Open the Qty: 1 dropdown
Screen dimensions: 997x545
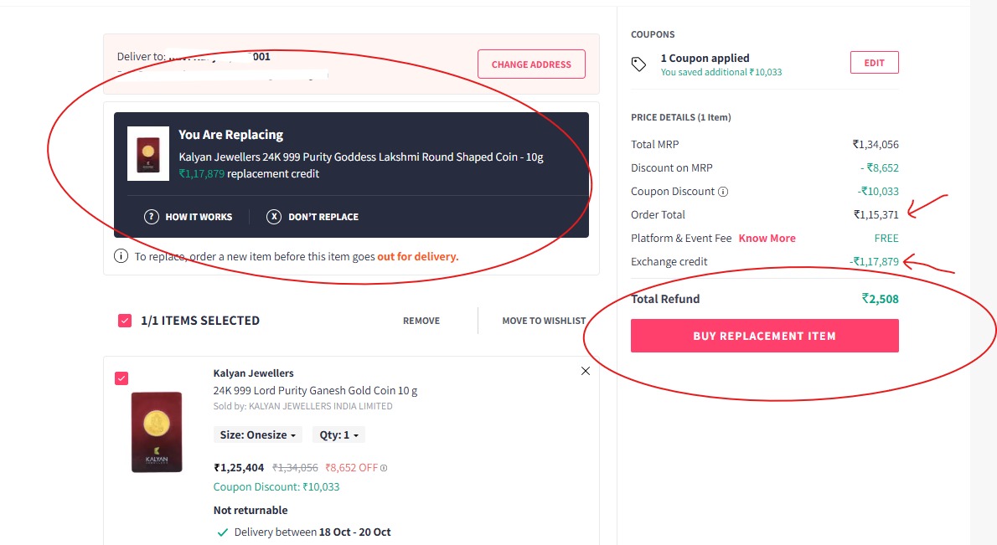click(338, 435)
